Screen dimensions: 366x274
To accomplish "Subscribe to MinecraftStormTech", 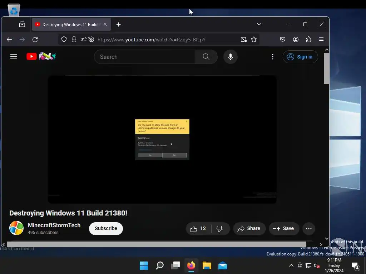I will tap(106, 228).
